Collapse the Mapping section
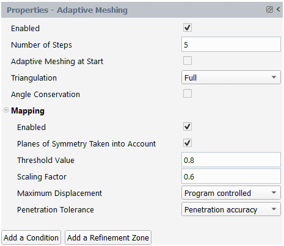 tap(6, 110)
